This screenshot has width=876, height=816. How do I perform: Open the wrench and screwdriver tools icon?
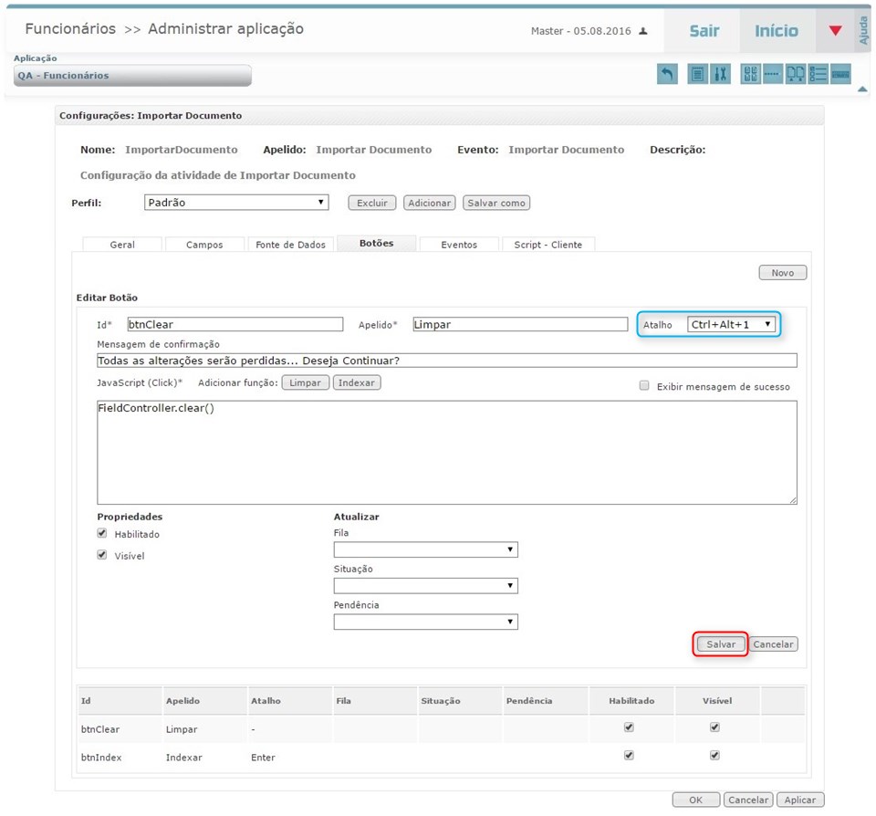click(x=720, y=75)
